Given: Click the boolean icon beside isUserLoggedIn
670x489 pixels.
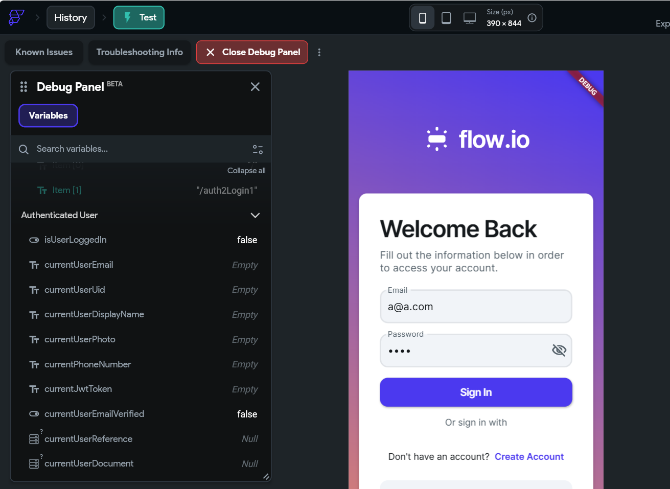Looking at the screenshot, I should coord(34,240).
